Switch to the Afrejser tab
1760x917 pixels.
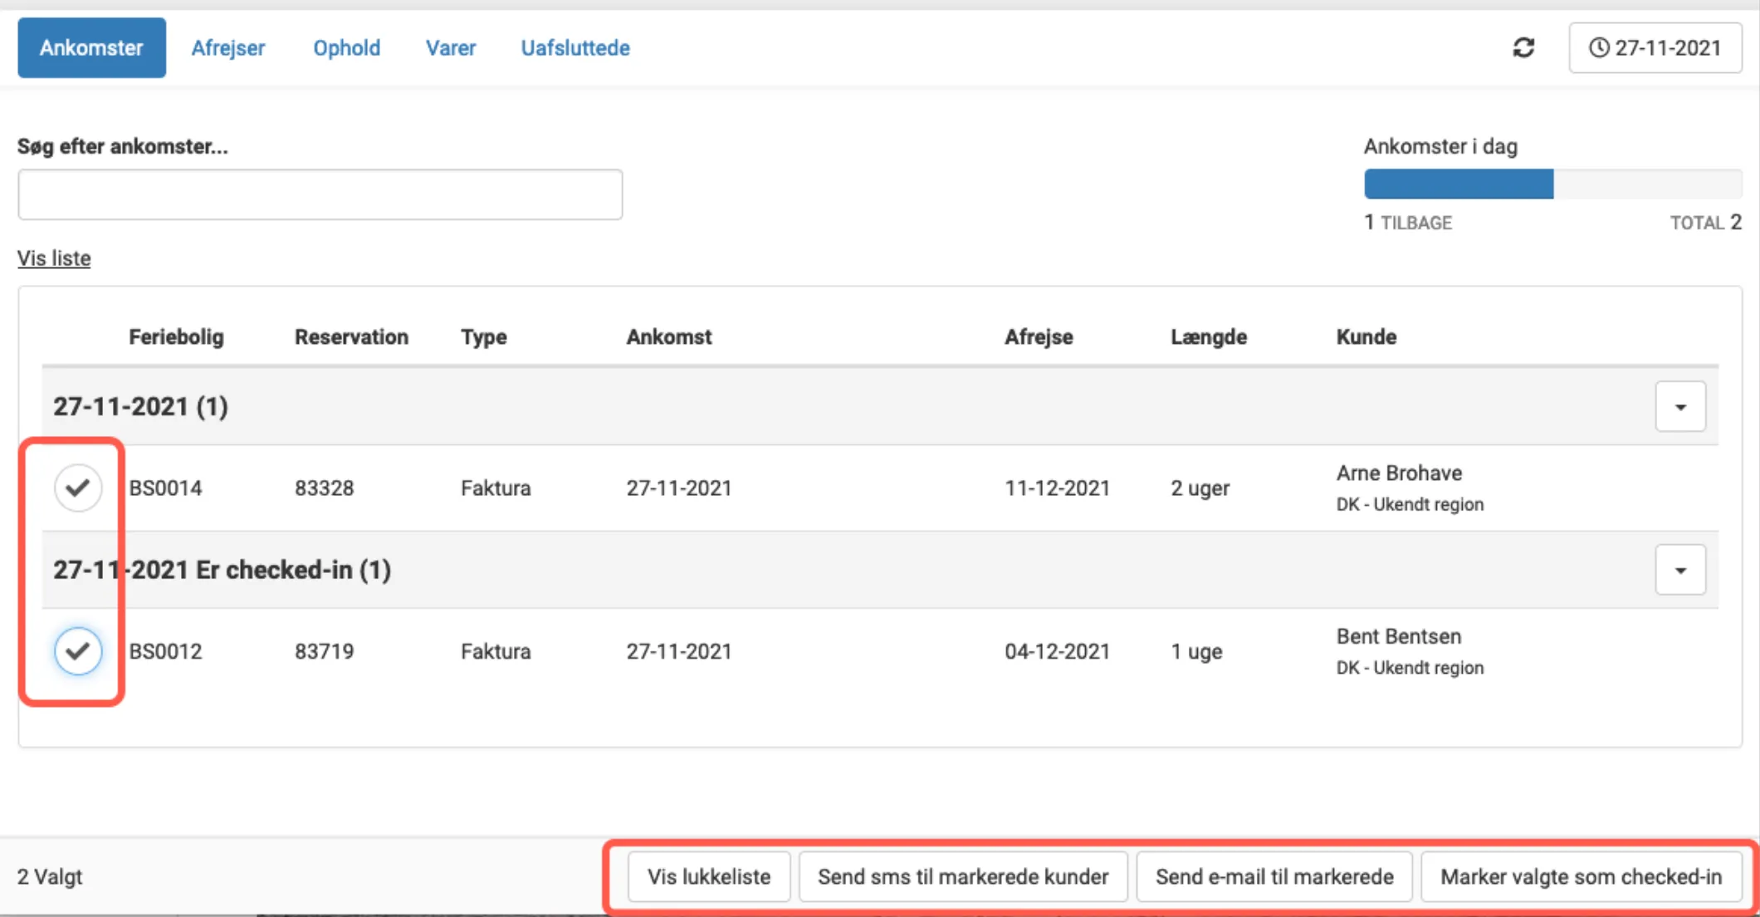click(228, 48)
